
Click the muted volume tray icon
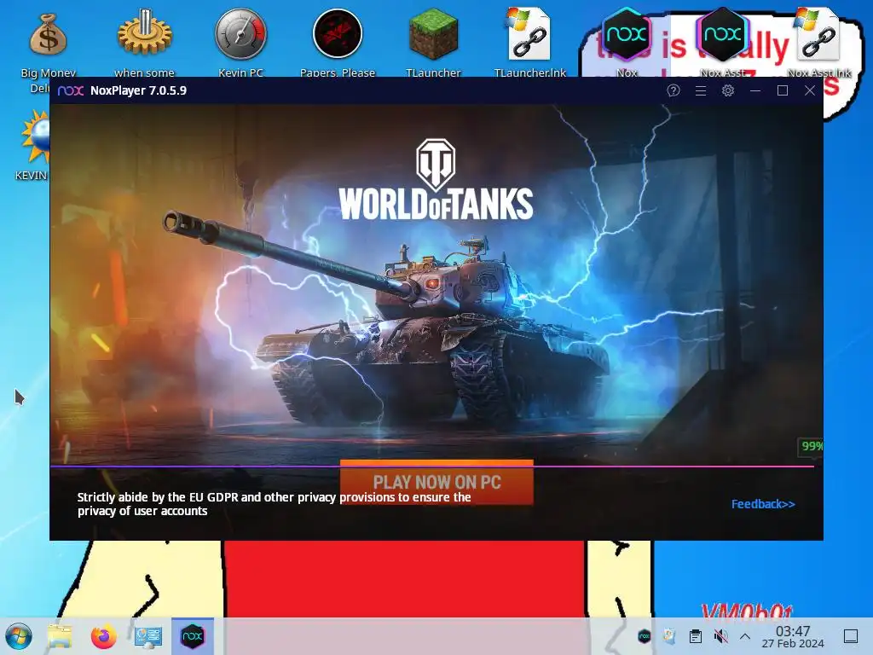(720, 636)
